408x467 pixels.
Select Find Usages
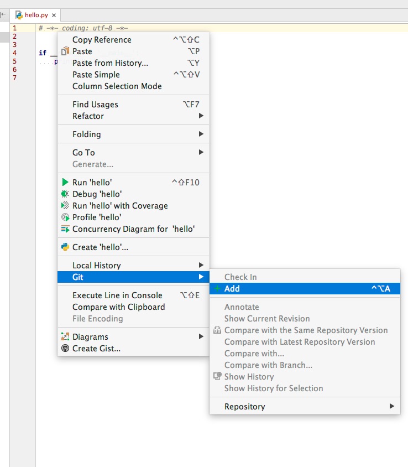[x=133, y=104]
